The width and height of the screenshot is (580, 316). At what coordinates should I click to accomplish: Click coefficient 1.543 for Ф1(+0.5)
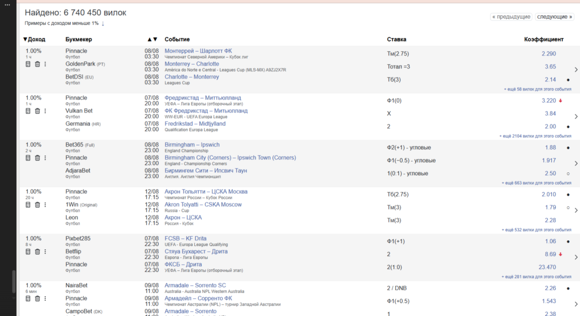[548, 301]
